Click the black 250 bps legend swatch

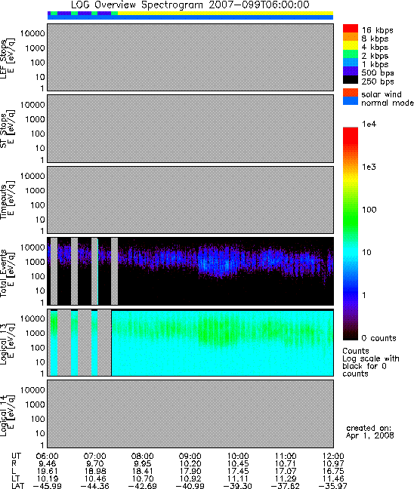351,79
